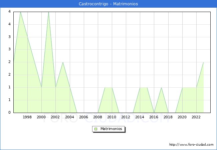The height and width of the screenshot is (150, 217).
Task: Click the green Matrimonios legend swatch
Action: pyautogui.click(x=96, y=129)
